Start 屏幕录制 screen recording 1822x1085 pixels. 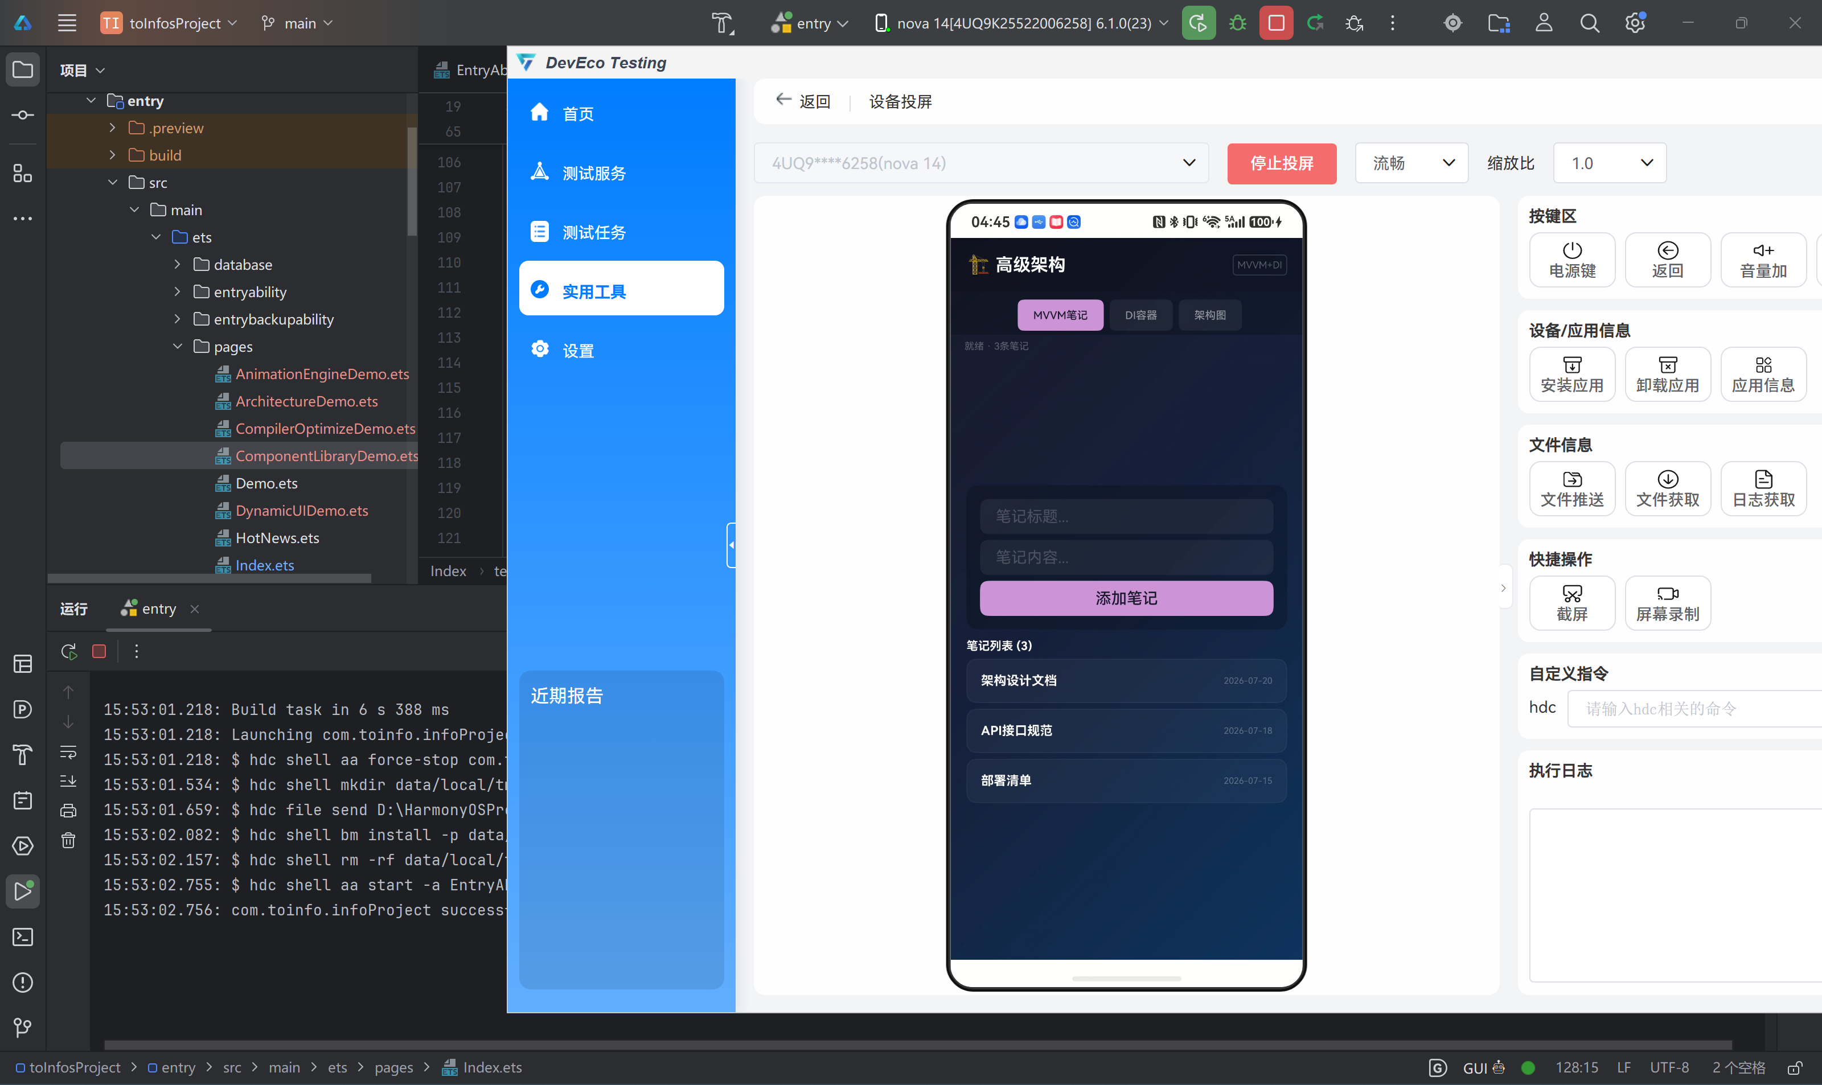[1667, 603]
